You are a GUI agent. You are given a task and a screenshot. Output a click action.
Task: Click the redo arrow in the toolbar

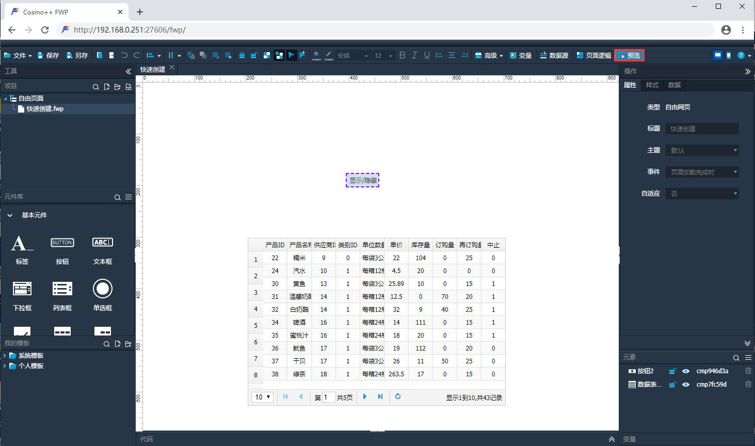click(137, 55)
